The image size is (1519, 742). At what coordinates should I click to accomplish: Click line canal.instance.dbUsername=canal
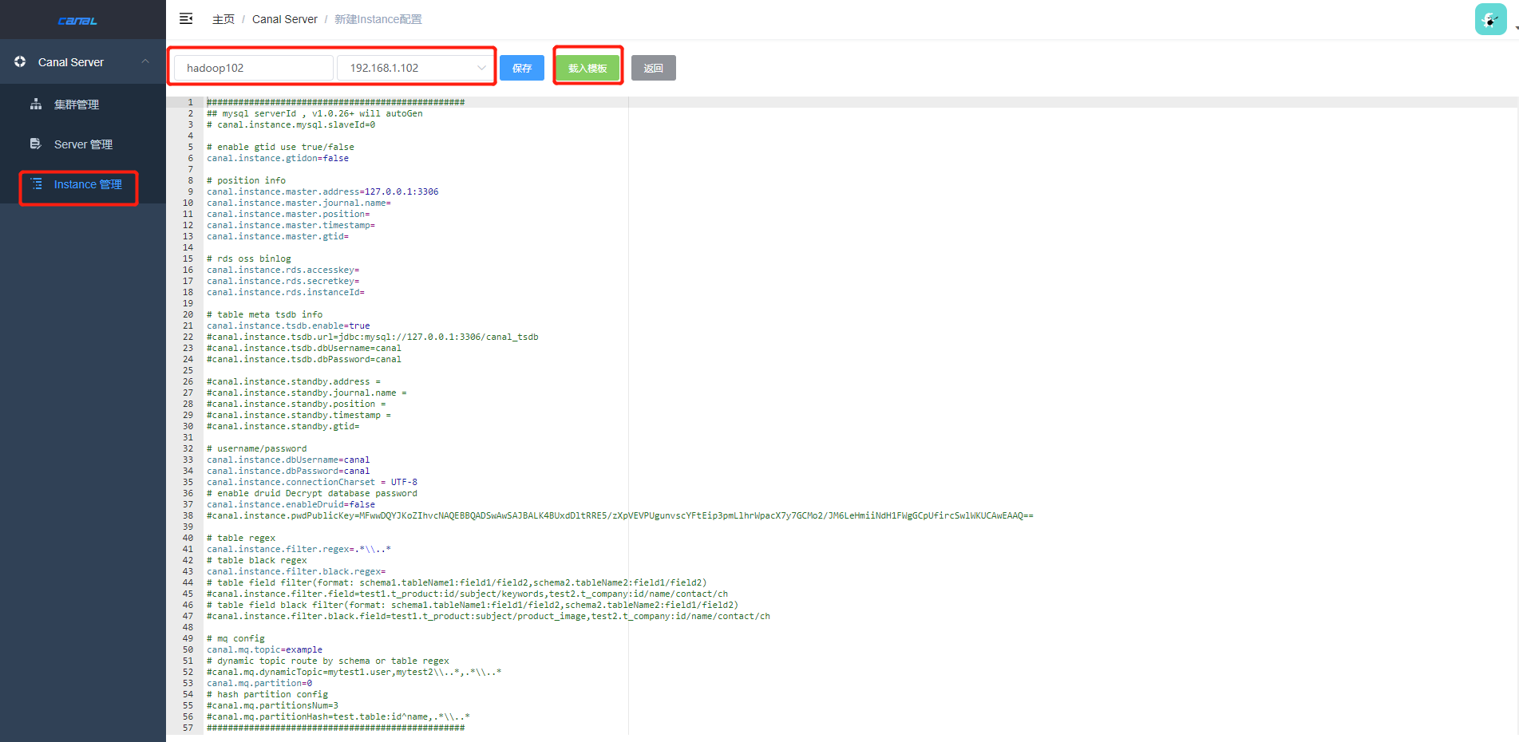[288, 460]
